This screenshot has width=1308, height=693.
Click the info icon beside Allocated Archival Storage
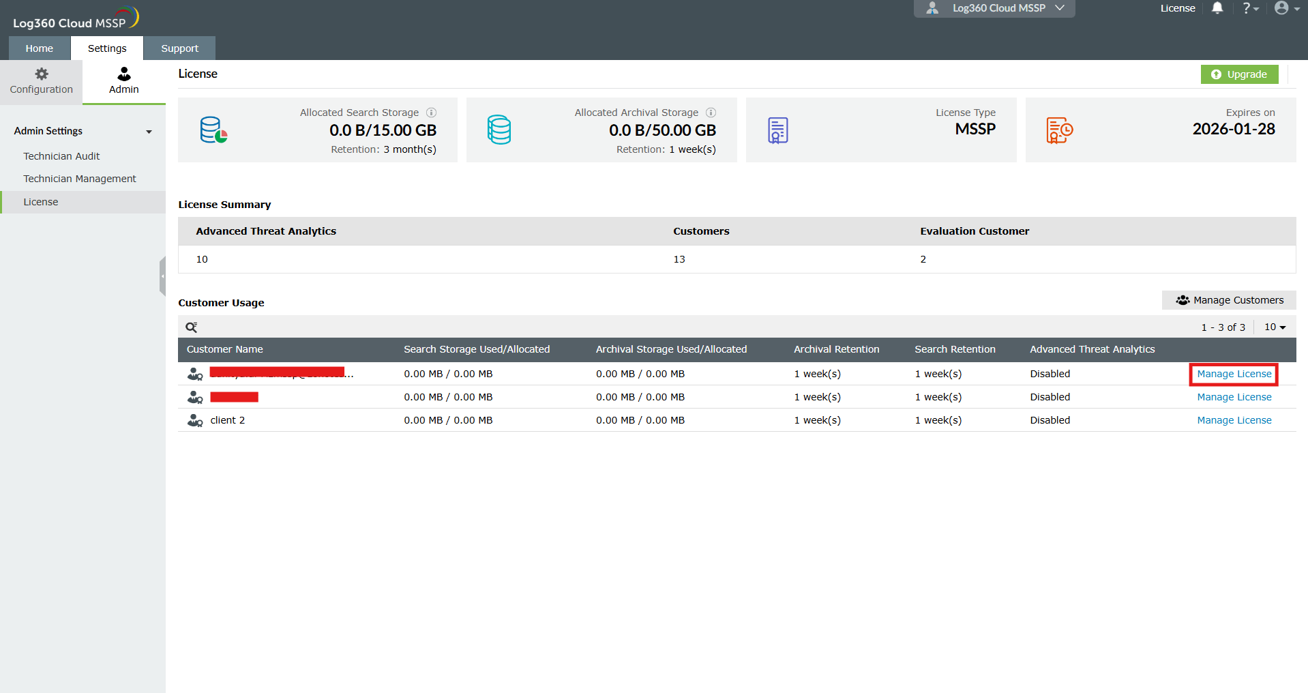point(711,113)
